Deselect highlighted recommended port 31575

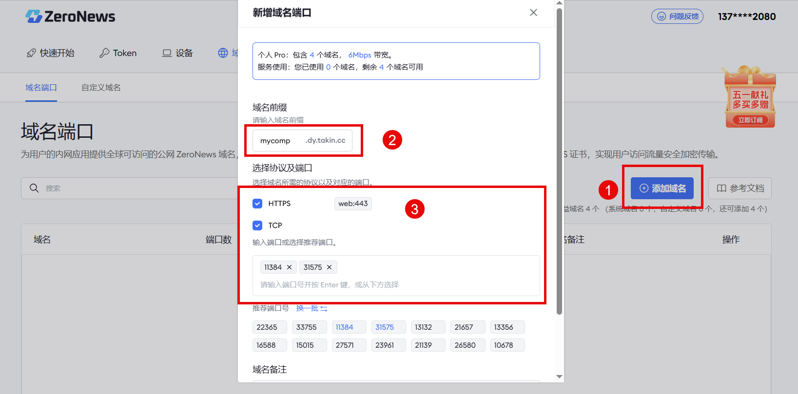389,327
